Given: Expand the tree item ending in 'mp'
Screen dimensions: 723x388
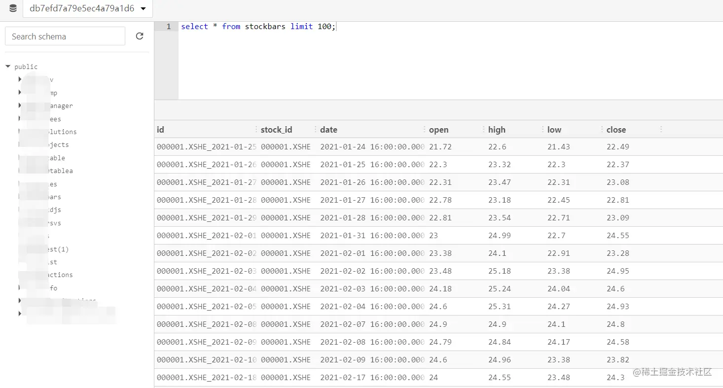Looking at the screenshot, I should (x=20, y=93).
